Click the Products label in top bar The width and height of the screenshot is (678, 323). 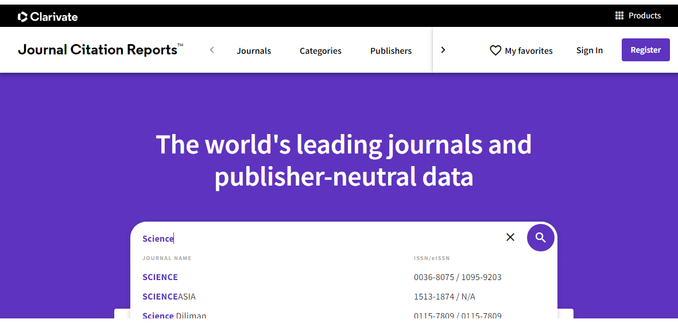(644, 15)
